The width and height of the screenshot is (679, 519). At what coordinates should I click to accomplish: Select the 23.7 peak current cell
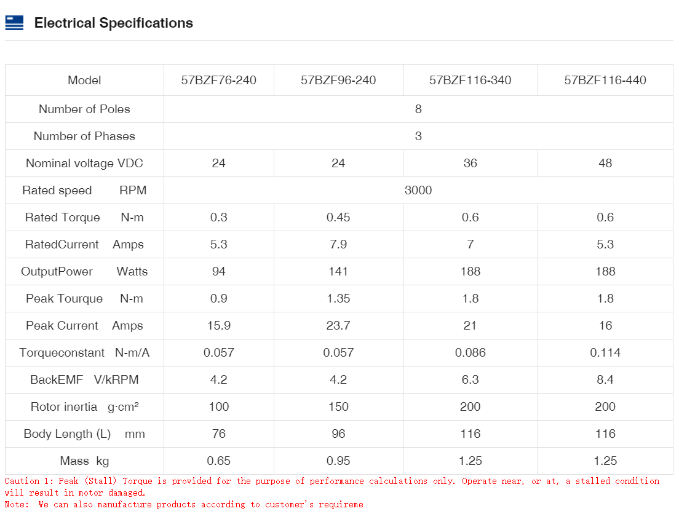(x=338, y=325)
